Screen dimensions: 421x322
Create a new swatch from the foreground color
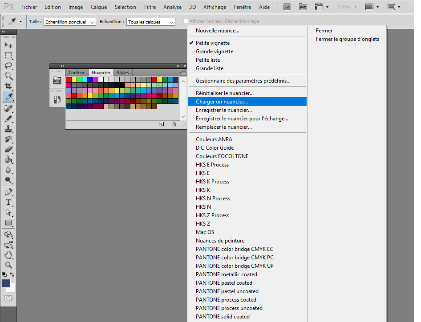tap(162, 124)
